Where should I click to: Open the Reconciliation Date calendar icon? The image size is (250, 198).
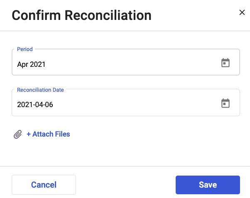[x=225, y=103]
